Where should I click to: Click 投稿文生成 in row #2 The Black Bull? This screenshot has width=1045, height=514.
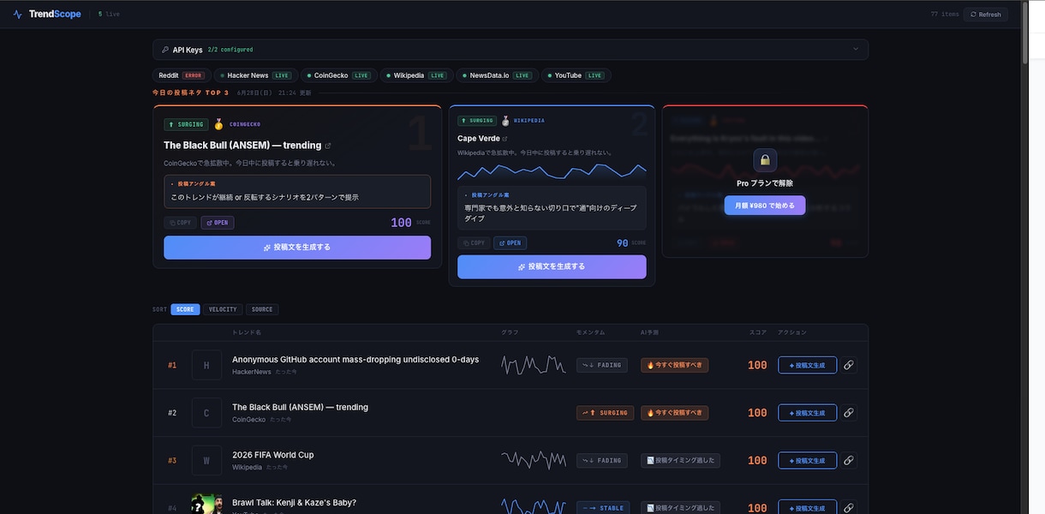pos(807,413)
